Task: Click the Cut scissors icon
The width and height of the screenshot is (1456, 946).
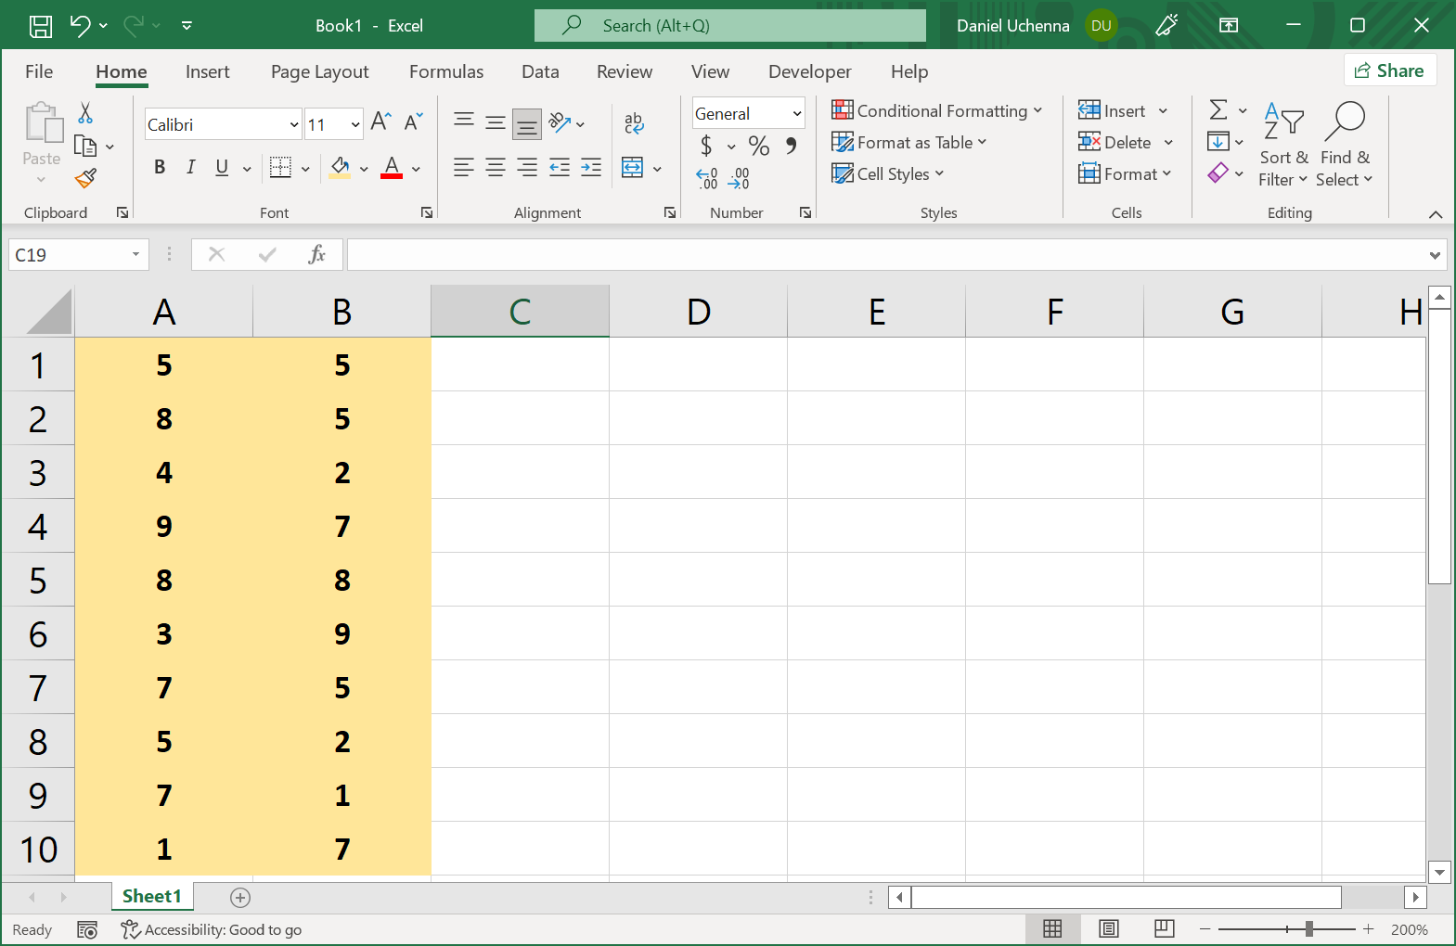Action: (85, 113)
